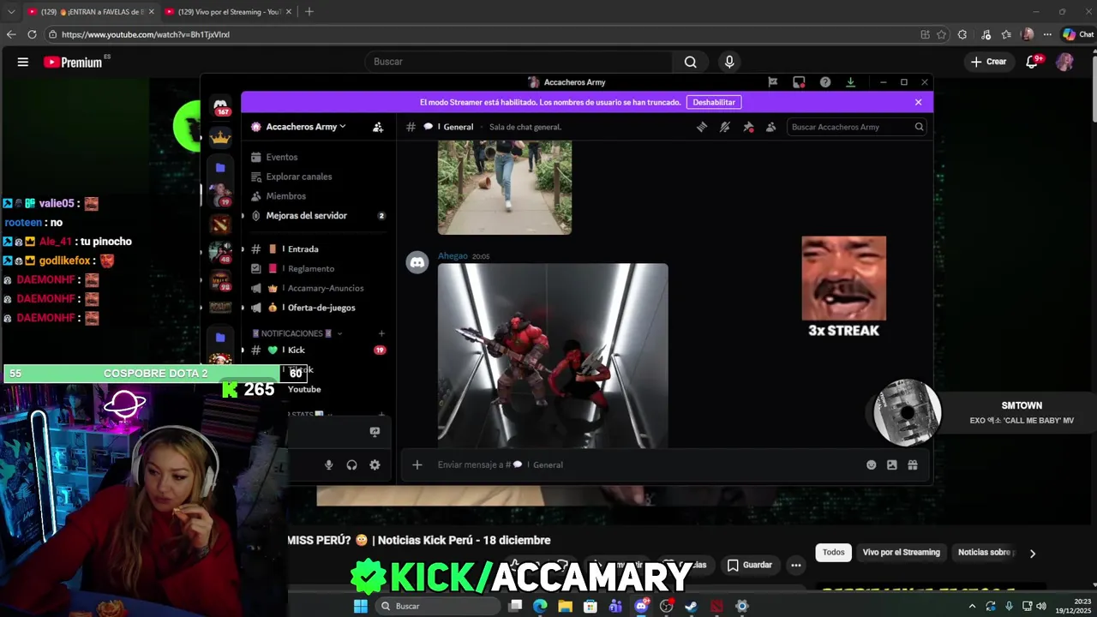Open Discord inbox icon in title bar

(799, 82)
